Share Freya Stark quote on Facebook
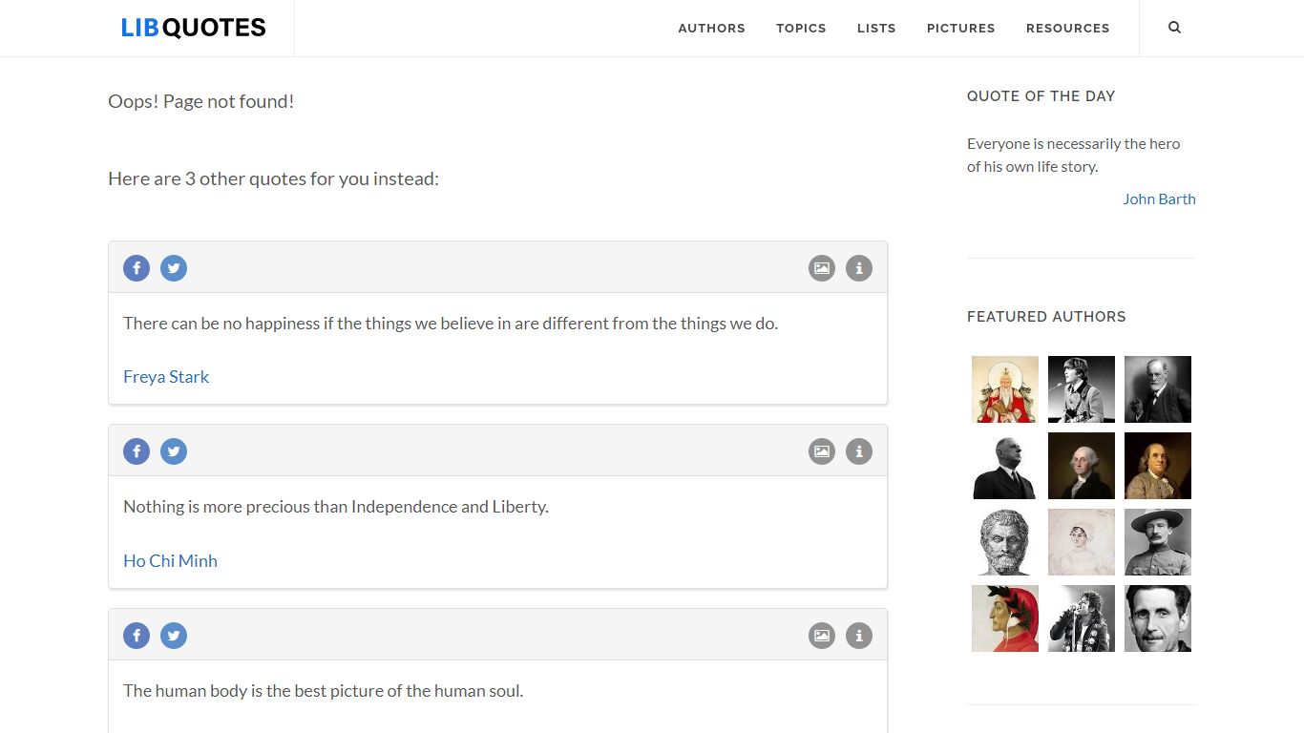 137,268
